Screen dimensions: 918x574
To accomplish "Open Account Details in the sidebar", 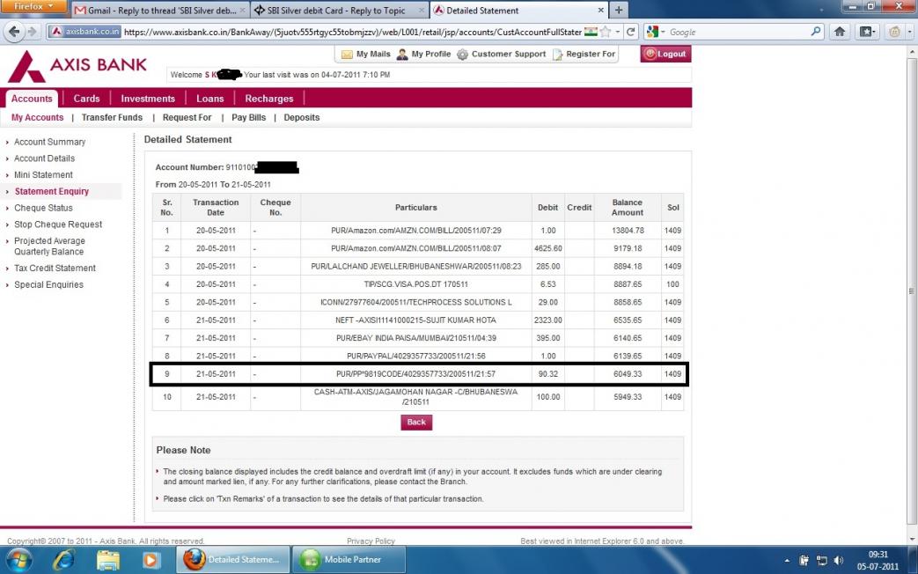I will click(x=45, y=158).
